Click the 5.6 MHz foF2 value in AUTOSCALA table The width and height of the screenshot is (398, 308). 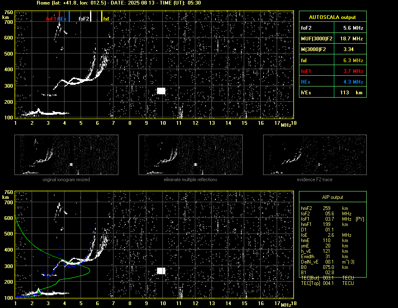click(x=353, y=28)
